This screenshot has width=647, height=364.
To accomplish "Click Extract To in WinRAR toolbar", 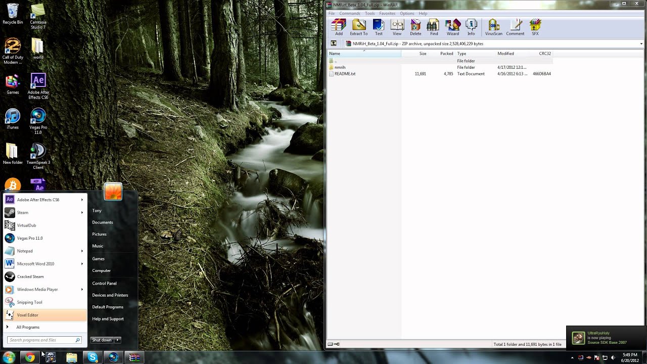I will click(359, 27).
